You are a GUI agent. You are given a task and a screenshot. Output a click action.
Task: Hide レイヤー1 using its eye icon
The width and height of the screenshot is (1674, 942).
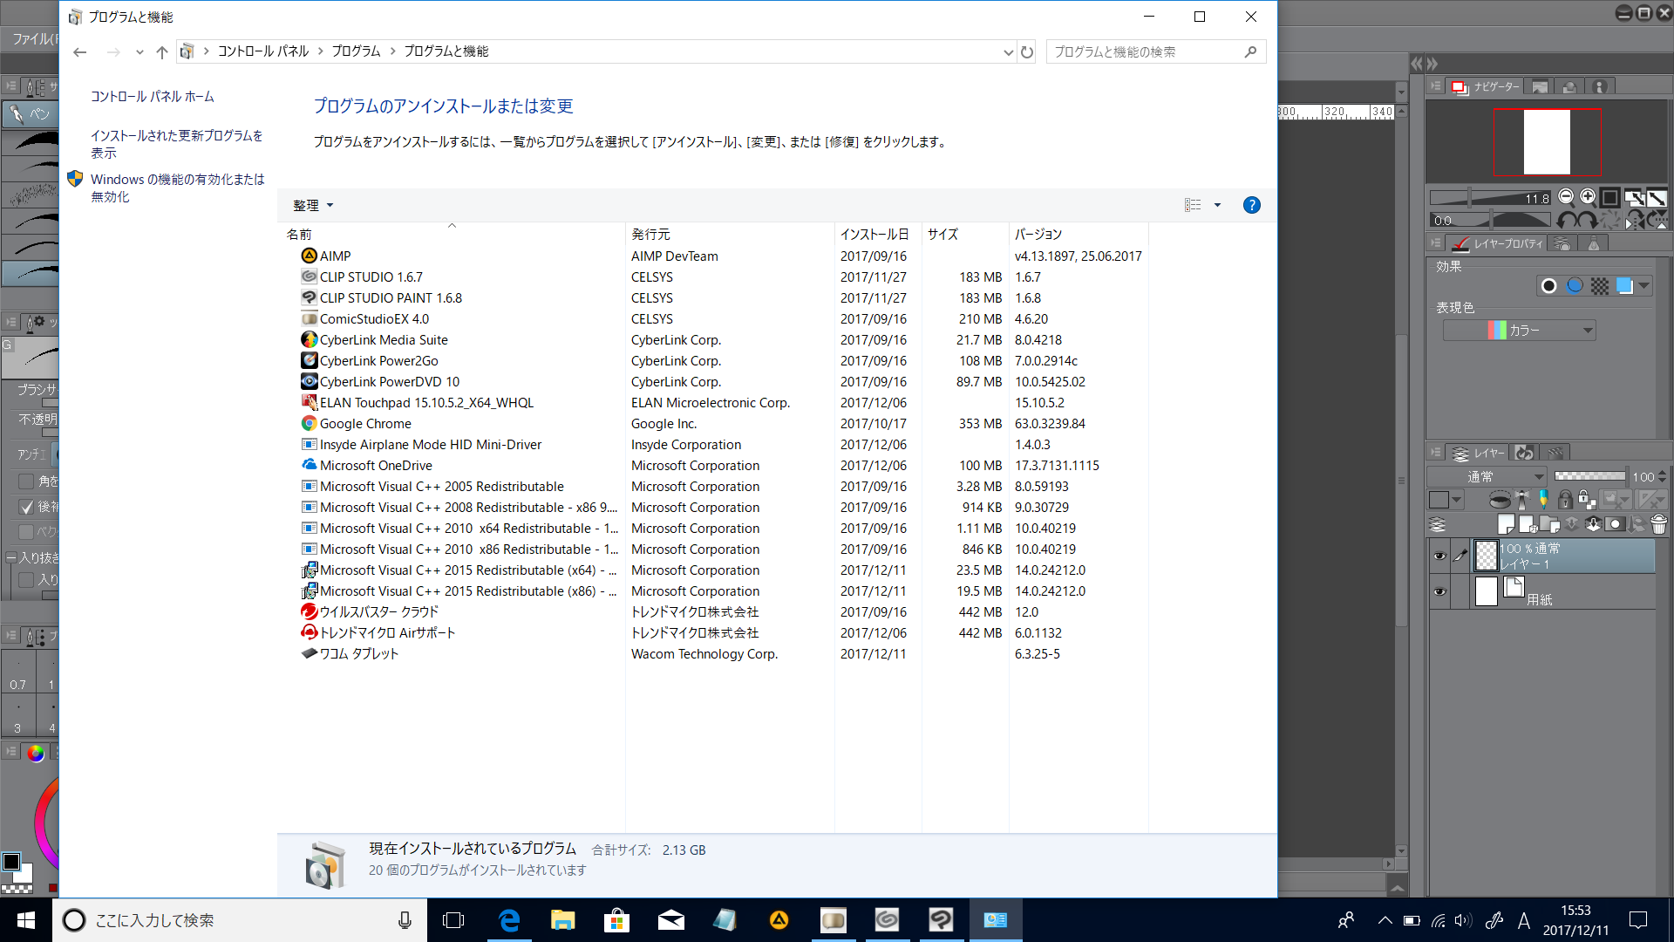pos(1439,556)
